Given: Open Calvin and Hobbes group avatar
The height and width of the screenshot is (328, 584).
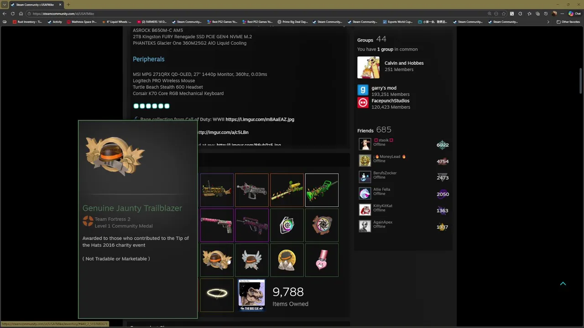Looking at the screenshot, I should pyautogui.click(x=368, y=67).
